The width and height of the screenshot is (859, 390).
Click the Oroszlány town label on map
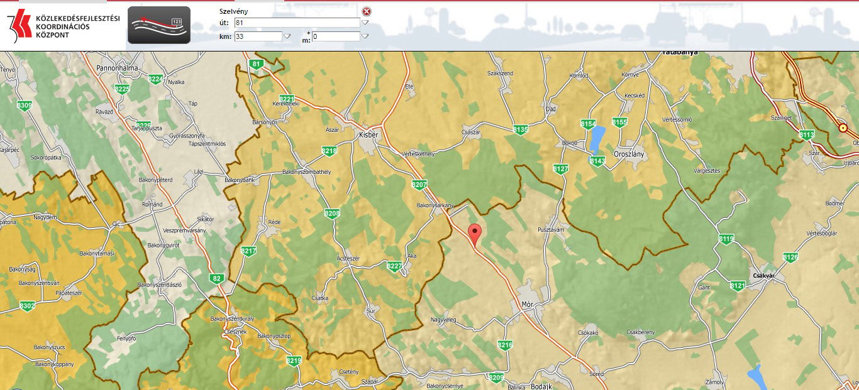click(631, 153)
